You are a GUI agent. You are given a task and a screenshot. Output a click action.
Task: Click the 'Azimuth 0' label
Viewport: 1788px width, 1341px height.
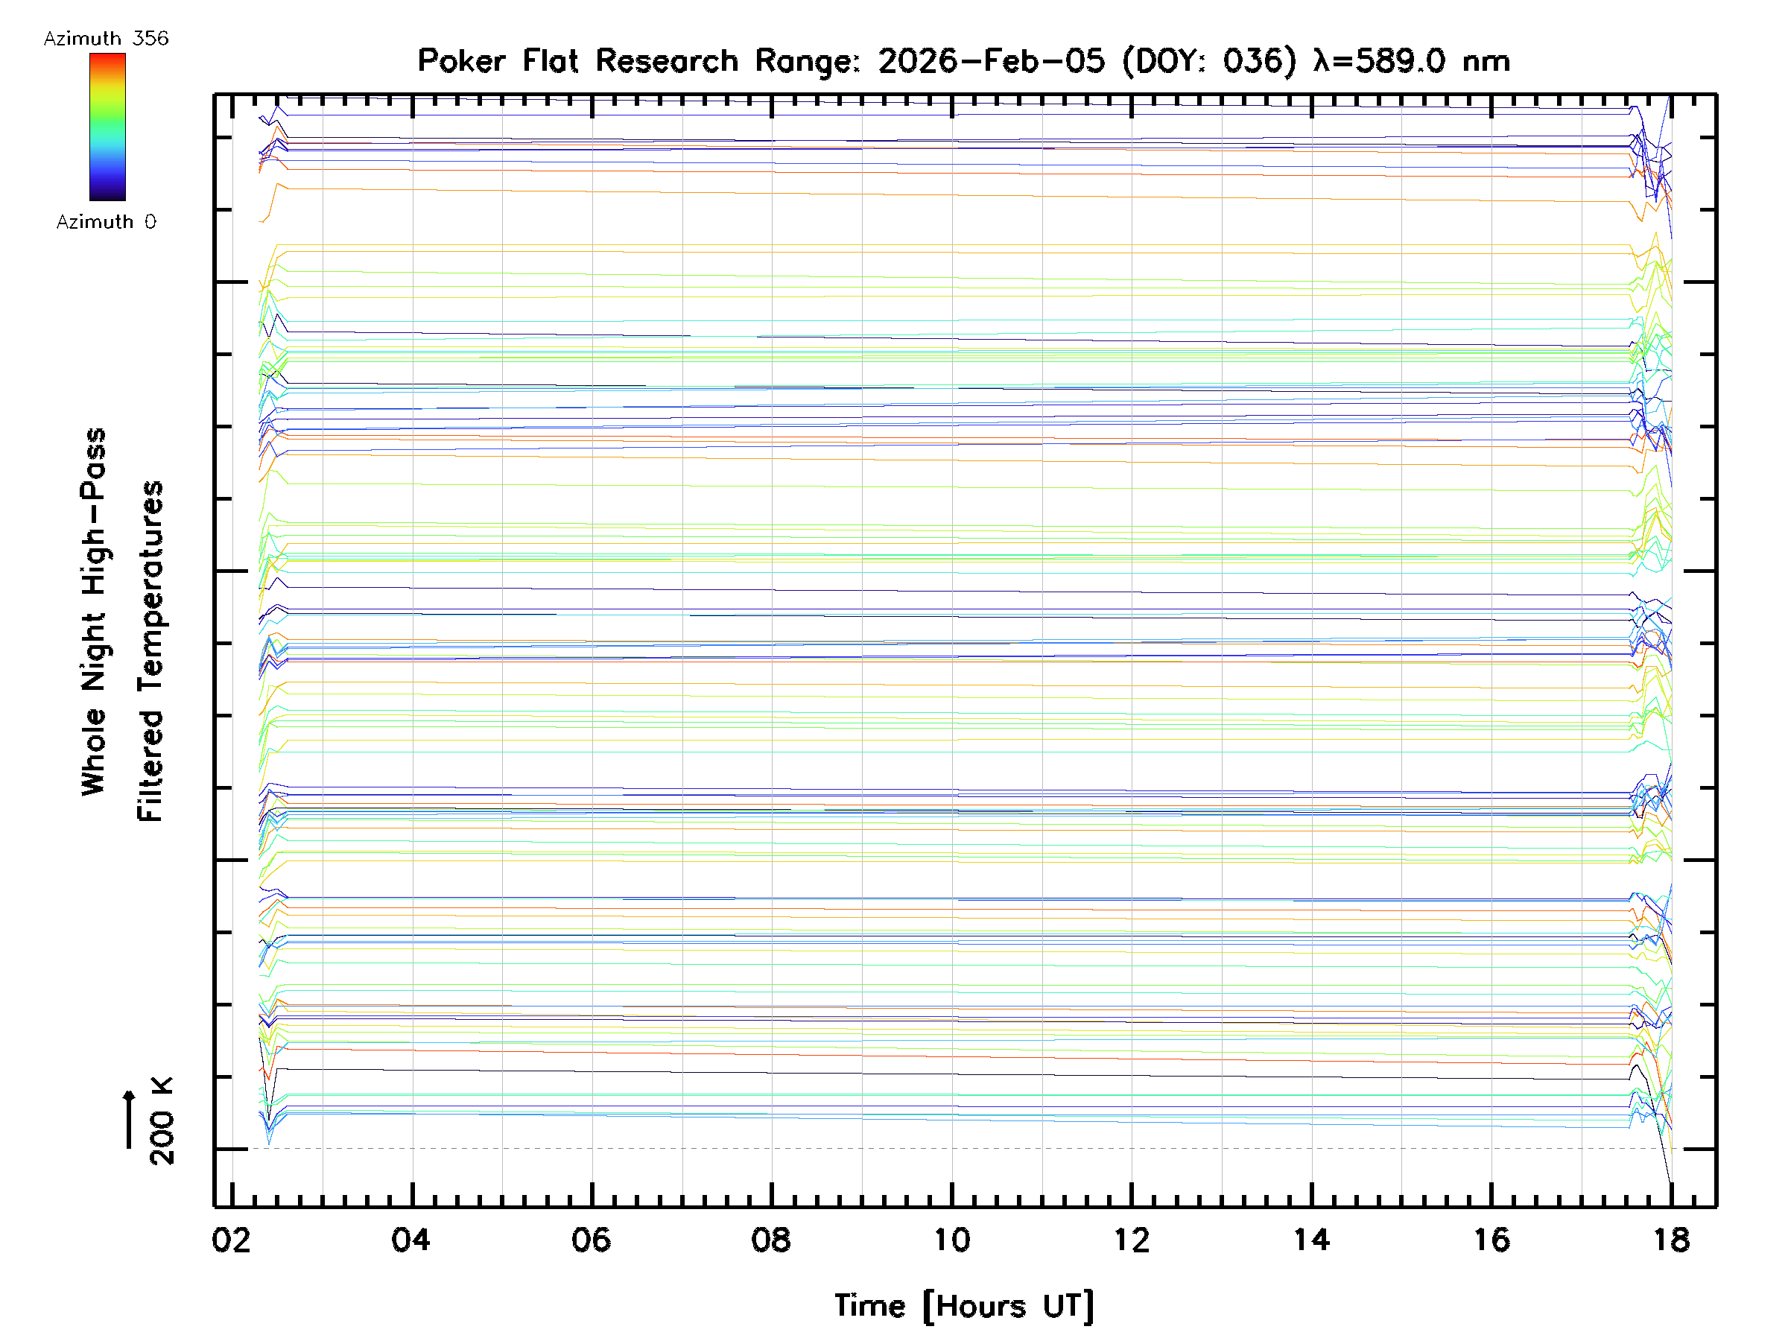tap(106, 221)
